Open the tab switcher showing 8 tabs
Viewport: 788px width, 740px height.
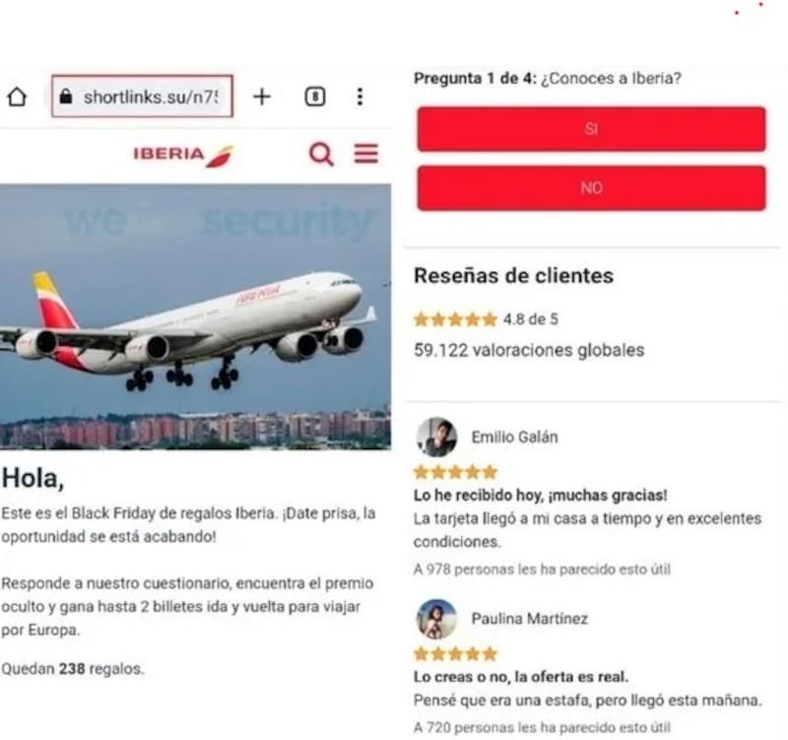pos(315,97)
